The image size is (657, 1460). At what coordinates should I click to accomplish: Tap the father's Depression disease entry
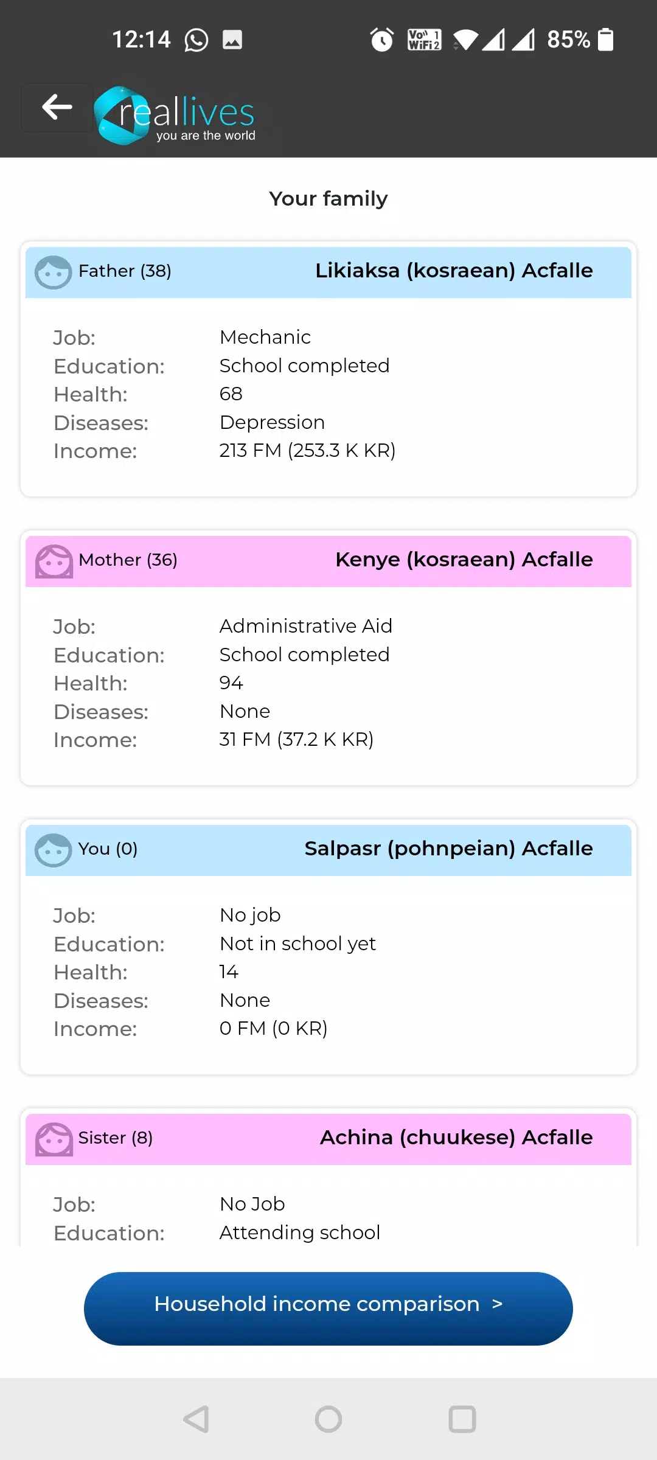tap(272, 422)
